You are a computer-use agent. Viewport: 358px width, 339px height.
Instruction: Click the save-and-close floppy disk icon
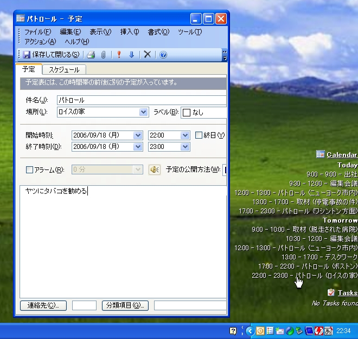[27, 55]
